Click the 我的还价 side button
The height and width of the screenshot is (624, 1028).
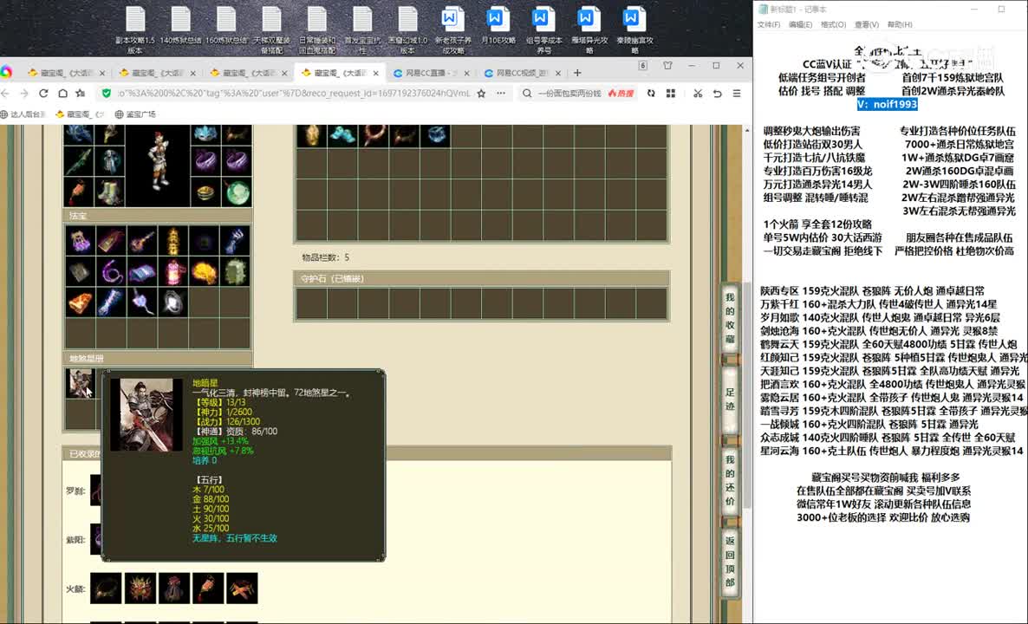pos(730,479)
